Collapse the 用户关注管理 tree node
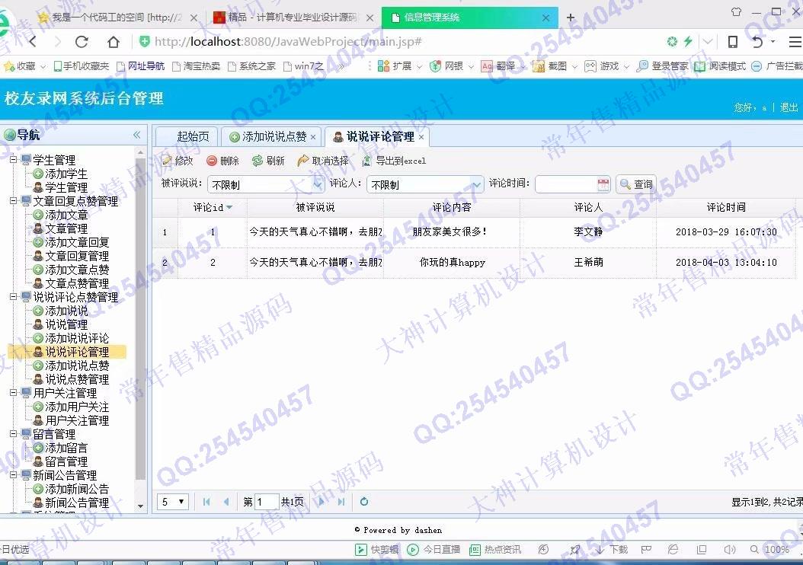This screenshot has width=803, height=565. click(x=14, y=393)
